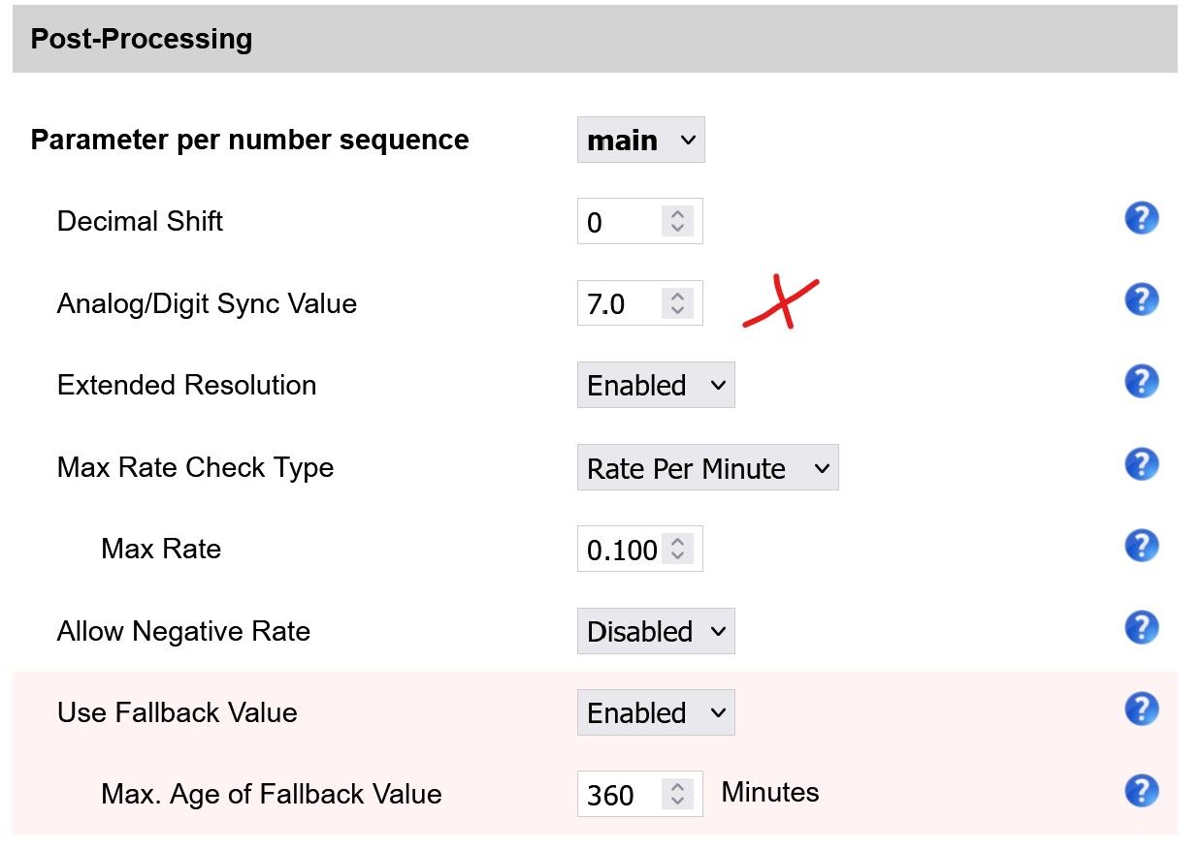This screenshot has width=1203, height=851.
Task: Open help for Decimal Shift
Action: pyautogui.click(x=1142, y=218)
